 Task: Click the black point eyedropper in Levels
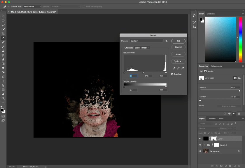pyautogui.click(x=174, y=68)
